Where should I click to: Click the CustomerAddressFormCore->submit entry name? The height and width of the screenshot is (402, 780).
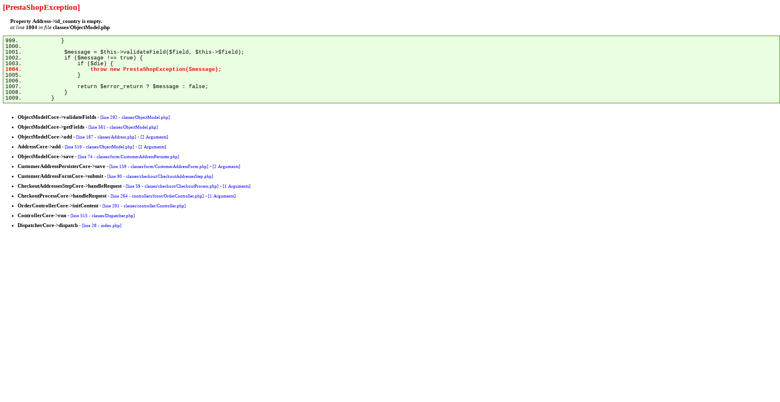60,176
